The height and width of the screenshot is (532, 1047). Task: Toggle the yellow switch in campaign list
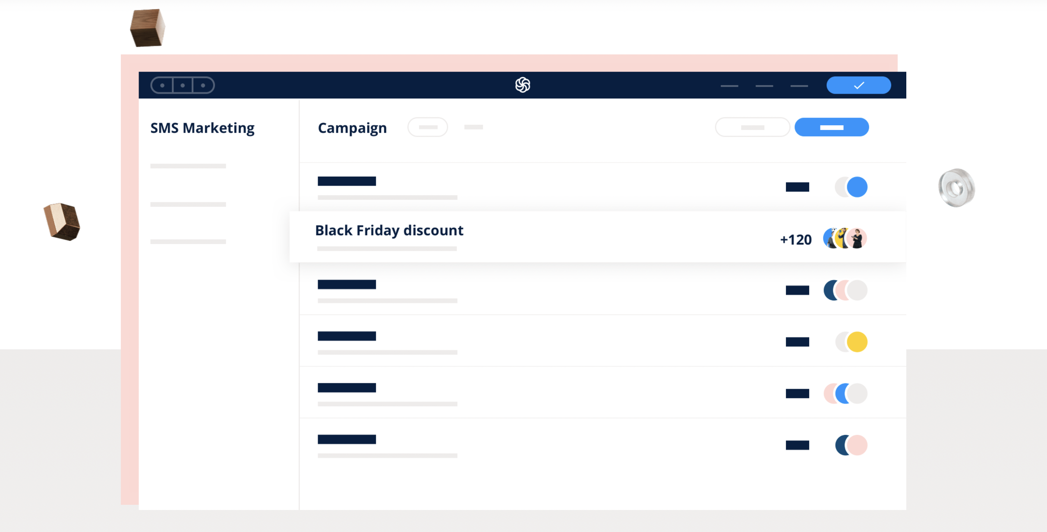click(851, 342)
